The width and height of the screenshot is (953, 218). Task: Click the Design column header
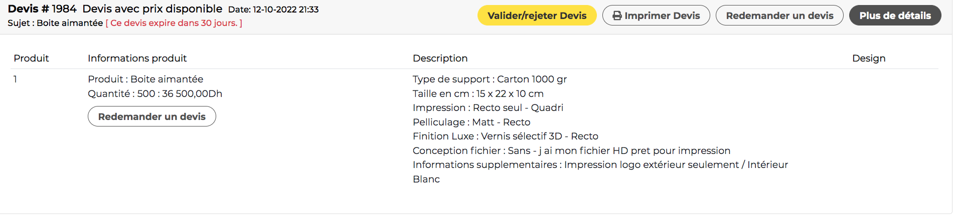[869, 58]
